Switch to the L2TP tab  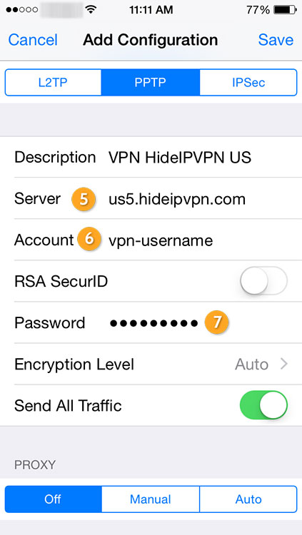click(54, 83)
